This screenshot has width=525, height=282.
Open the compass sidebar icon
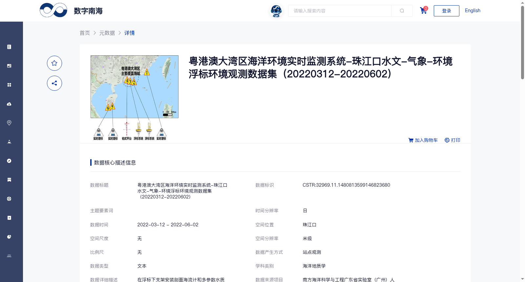click(9, 161)
